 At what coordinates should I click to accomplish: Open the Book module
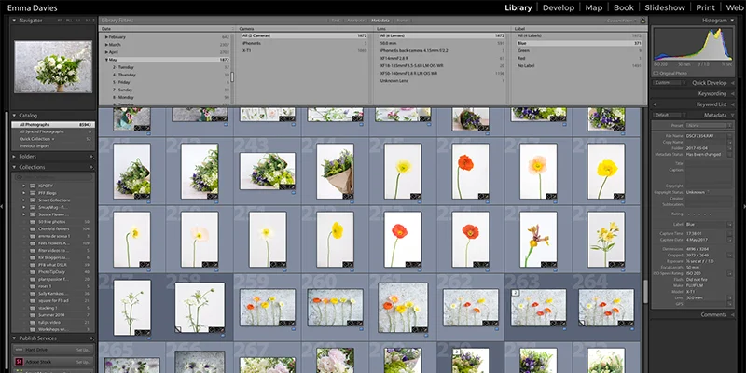coord(623,7)
